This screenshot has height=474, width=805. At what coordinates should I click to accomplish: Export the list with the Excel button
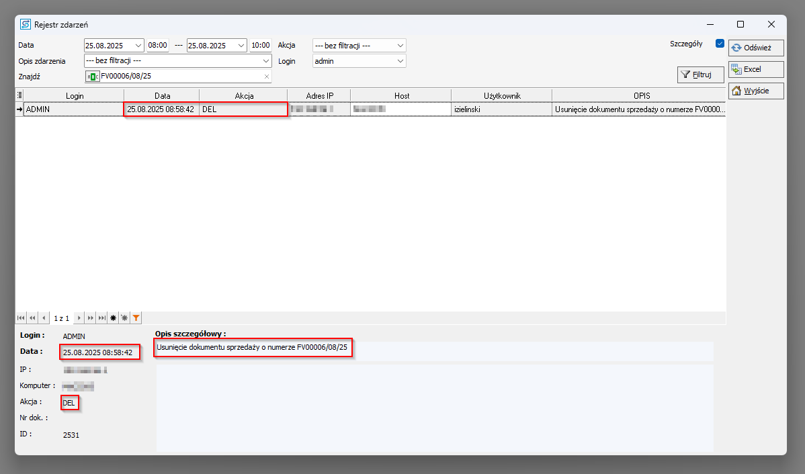coord(756,69)
